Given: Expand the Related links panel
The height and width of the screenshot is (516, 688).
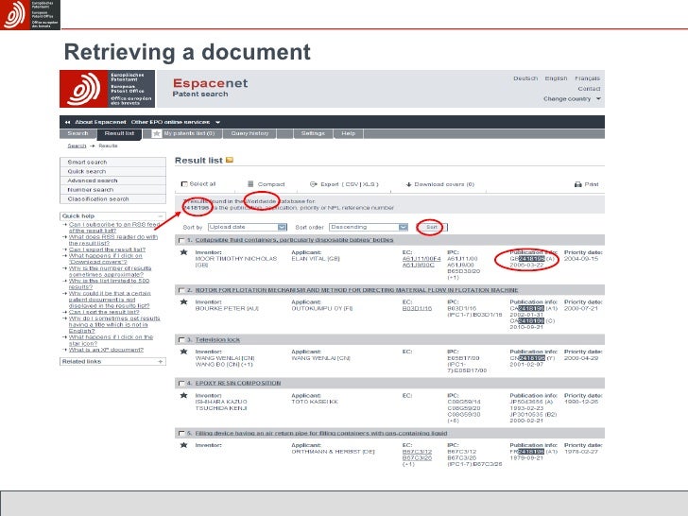Looking at the screenshot, I should click(161, 362).
